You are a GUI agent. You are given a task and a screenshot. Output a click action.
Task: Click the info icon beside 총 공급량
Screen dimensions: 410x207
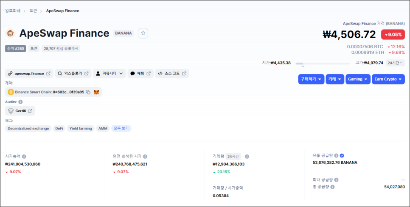pos(332,187)
